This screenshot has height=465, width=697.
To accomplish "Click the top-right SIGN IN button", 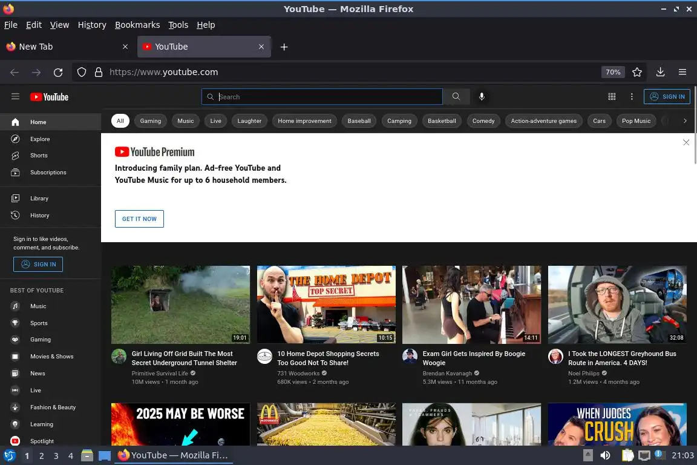I will [667, 96].
